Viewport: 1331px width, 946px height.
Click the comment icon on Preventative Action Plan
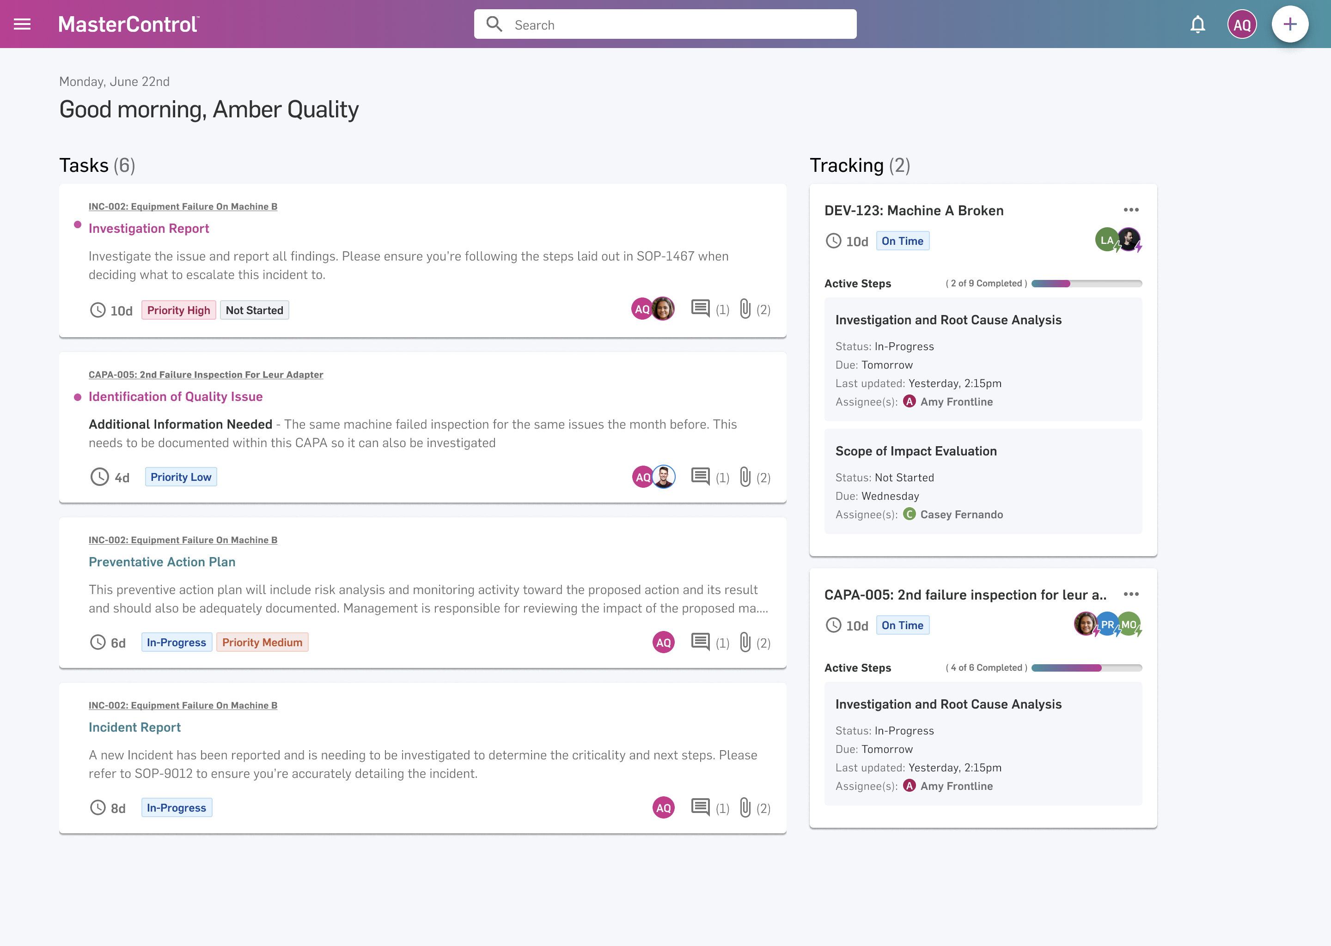(701, 642)
